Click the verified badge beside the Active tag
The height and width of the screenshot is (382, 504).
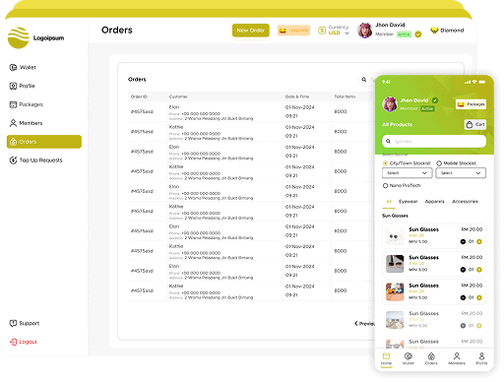click(418, 34)
